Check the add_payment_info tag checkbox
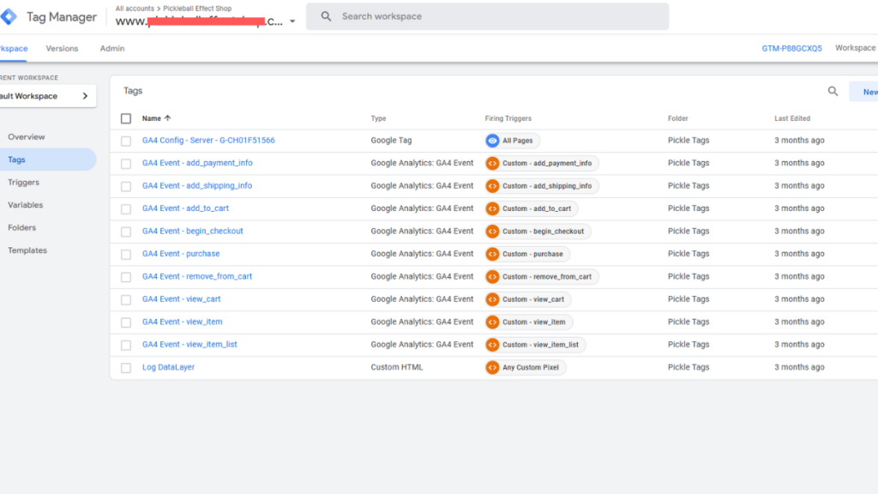878x494 pixels. (126, 164)
